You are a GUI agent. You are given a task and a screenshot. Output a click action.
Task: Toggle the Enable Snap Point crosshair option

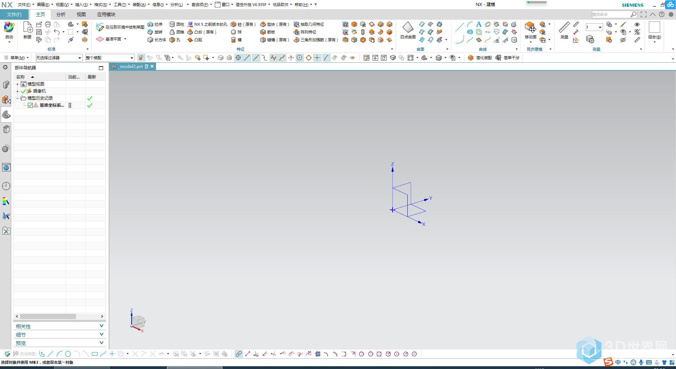pos(238,58)
